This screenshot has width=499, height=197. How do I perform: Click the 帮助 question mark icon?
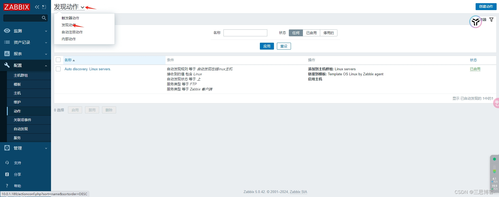[7, 186]
